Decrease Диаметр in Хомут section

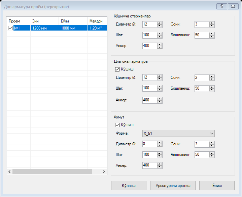(x=160, y=146)
